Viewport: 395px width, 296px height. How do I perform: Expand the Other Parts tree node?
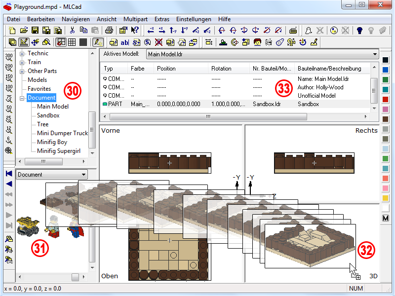pos(22,72)
